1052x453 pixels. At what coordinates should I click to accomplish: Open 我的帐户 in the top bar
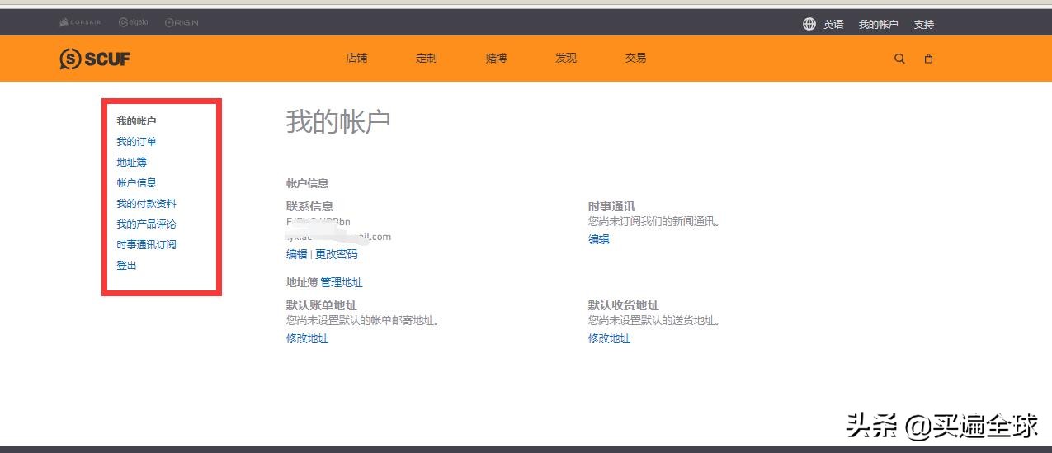878,25
